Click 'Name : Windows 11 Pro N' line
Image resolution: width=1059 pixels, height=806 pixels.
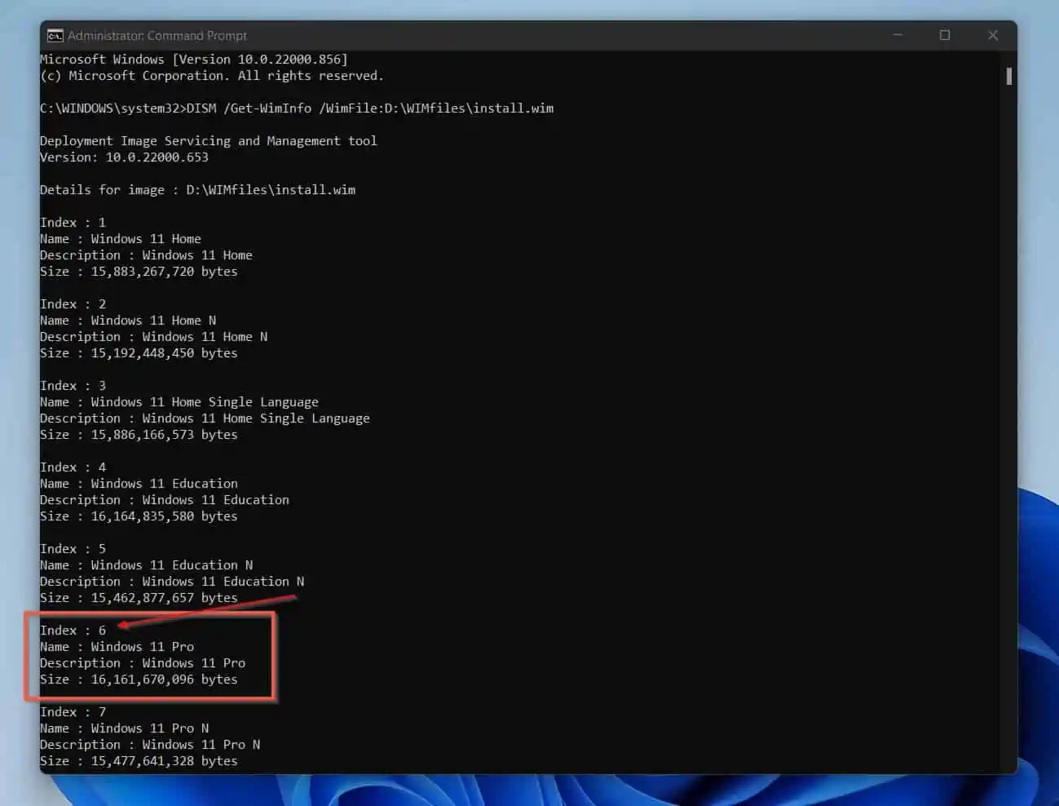click(124, 728)
